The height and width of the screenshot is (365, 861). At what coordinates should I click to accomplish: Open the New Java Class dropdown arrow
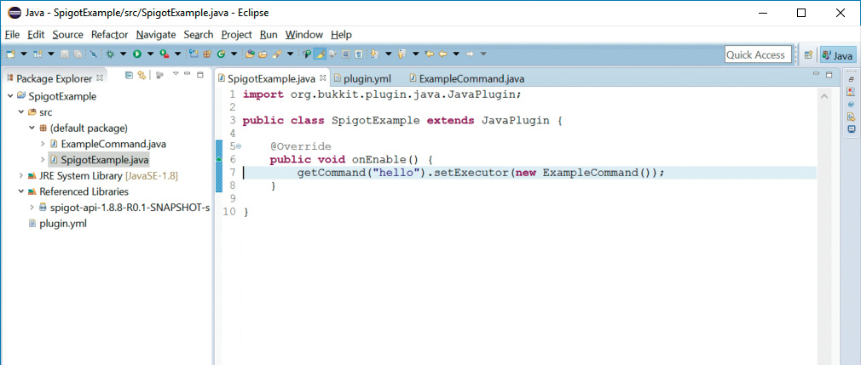(x=234, y=54)
